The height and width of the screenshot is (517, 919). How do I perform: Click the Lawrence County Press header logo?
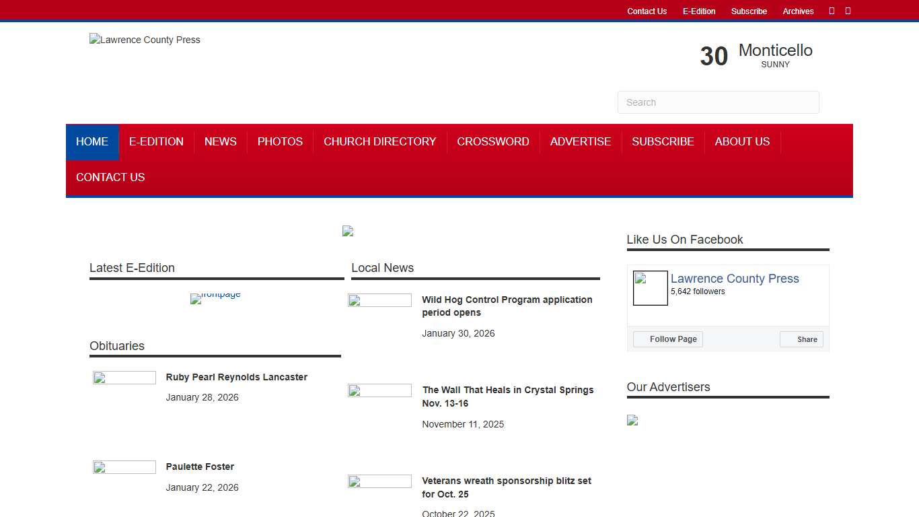click(x=145, y=40)
